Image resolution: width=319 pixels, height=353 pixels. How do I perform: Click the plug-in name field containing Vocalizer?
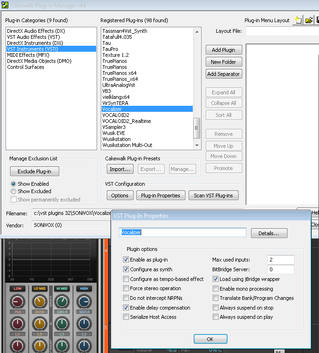(183, 232)
